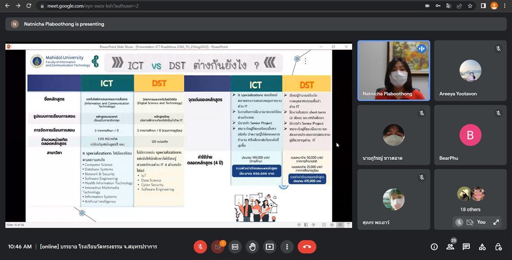Raise your hand
The image size is (512, 260).
pyautogui.click(x=252, y=247)
